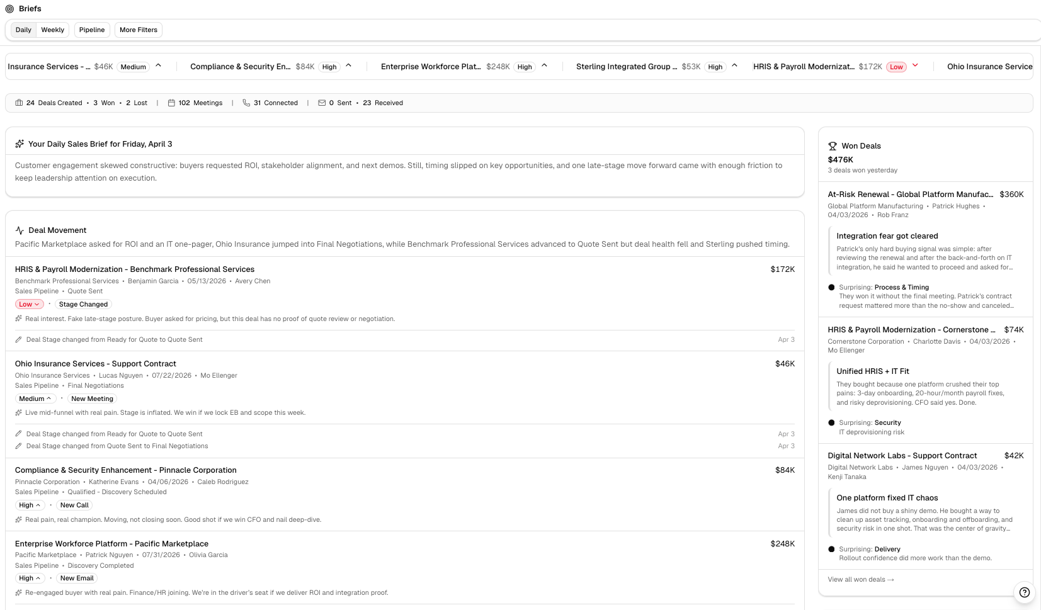Open the Low health dropdown on Benchmark deal
This screenshot has width=1041, height=610.
click(29, 305)
